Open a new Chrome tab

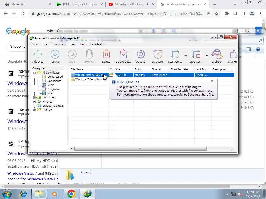point(215,5)
